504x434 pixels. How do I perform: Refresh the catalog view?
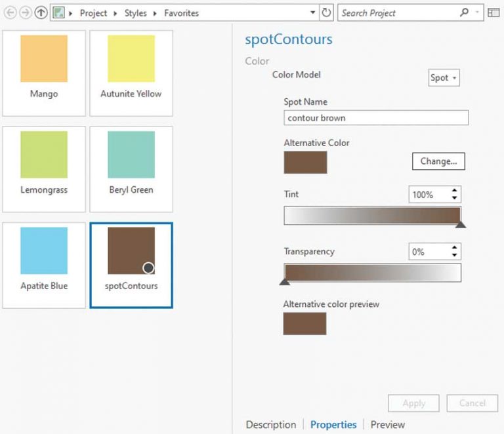tap(326, 13)
